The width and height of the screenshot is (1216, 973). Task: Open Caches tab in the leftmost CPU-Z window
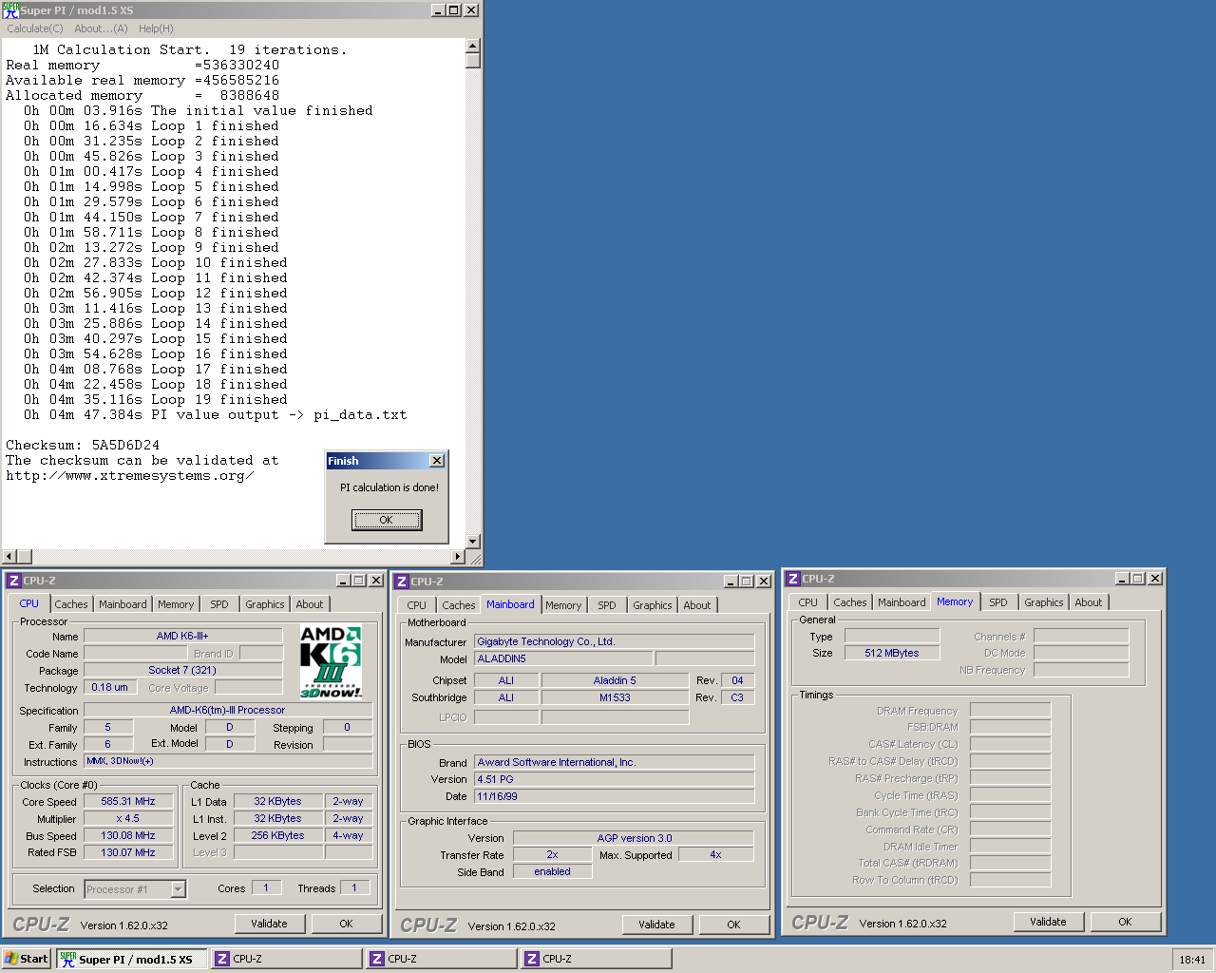point(71,604)
